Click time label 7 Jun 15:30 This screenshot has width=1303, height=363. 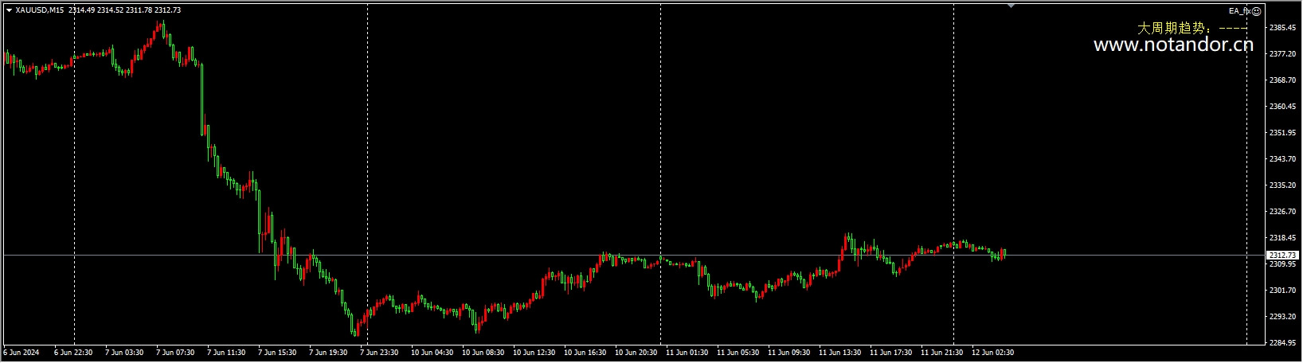pos(277,352)
